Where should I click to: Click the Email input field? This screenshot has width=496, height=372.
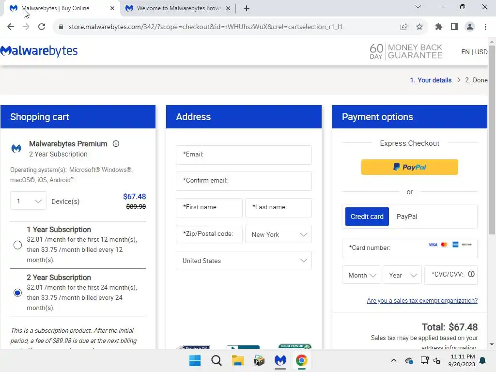244,155
